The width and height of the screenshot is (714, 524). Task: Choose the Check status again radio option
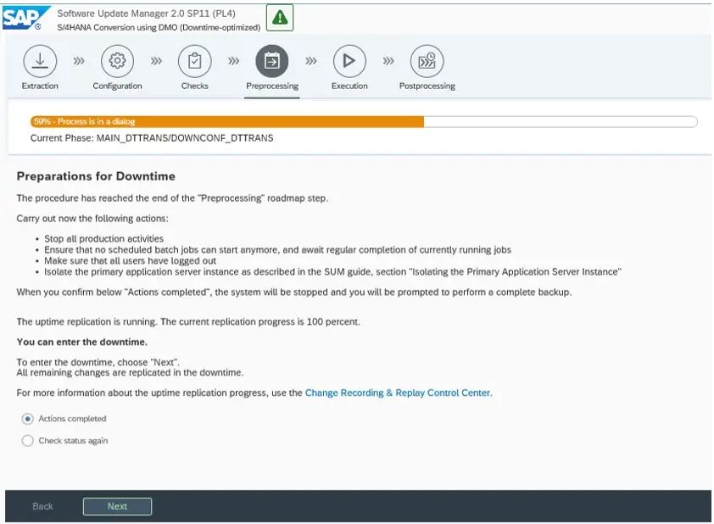click(x=28, y=441)
